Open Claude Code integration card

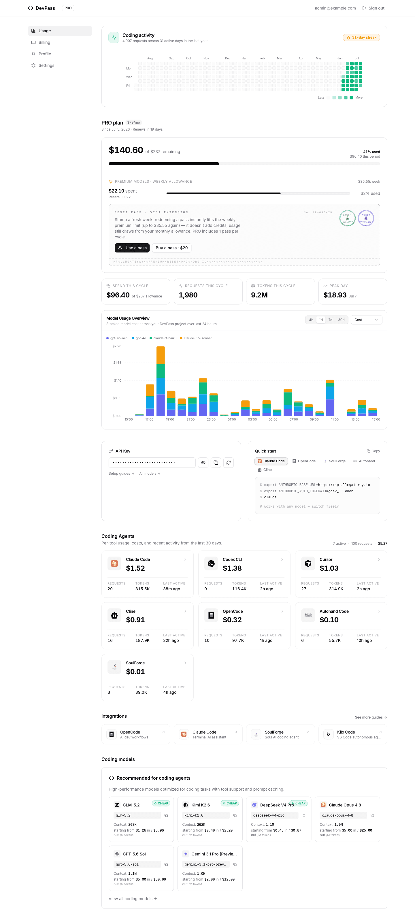tap(208, 734)
